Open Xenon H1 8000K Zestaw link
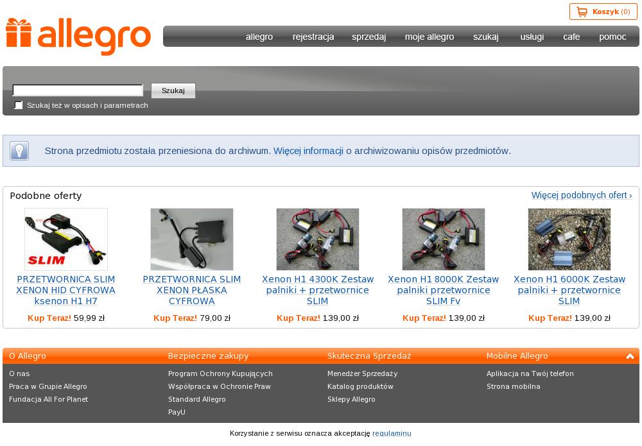Viewport: 642px width, 446px height. click(x=444, y=290)
